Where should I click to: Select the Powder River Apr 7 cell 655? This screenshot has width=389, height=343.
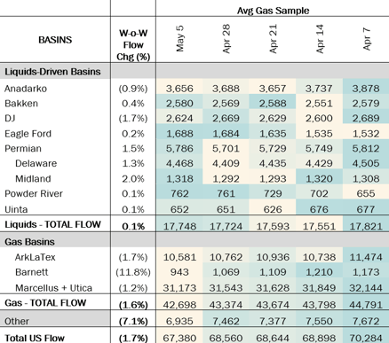point(366,193)
